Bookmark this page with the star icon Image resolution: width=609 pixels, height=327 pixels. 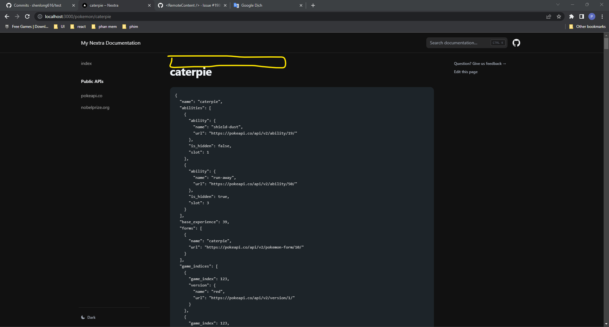pyautogui.click(x=559, y=16)
